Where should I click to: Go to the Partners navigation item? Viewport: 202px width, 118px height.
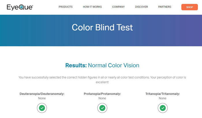click(164, 7)
